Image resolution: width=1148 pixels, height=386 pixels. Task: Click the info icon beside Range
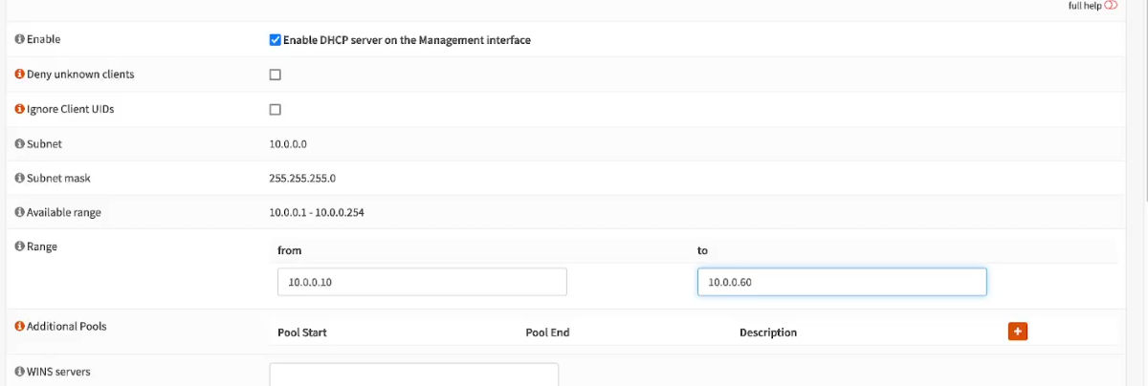[19, 247]
